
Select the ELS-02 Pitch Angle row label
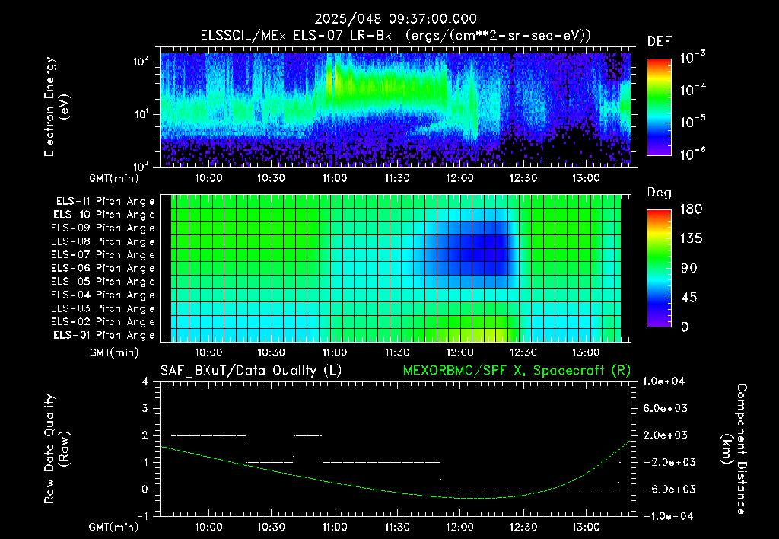103,322
